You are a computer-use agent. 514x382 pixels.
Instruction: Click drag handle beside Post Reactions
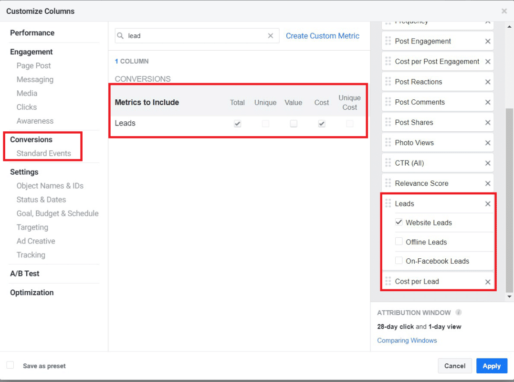(x=388, y=82)
